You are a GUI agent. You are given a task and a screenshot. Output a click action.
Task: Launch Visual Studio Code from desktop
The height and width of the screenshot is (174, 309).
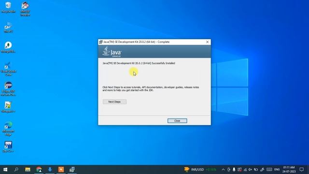pos(8,69)
